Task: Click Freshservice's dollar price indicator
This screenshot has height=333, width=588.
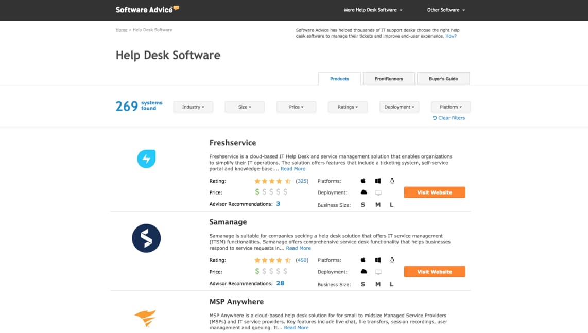Action: pos(271,192)
